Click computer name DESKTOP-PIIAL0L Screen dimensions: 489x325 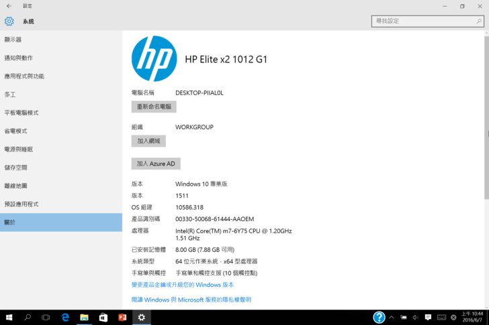199,92
